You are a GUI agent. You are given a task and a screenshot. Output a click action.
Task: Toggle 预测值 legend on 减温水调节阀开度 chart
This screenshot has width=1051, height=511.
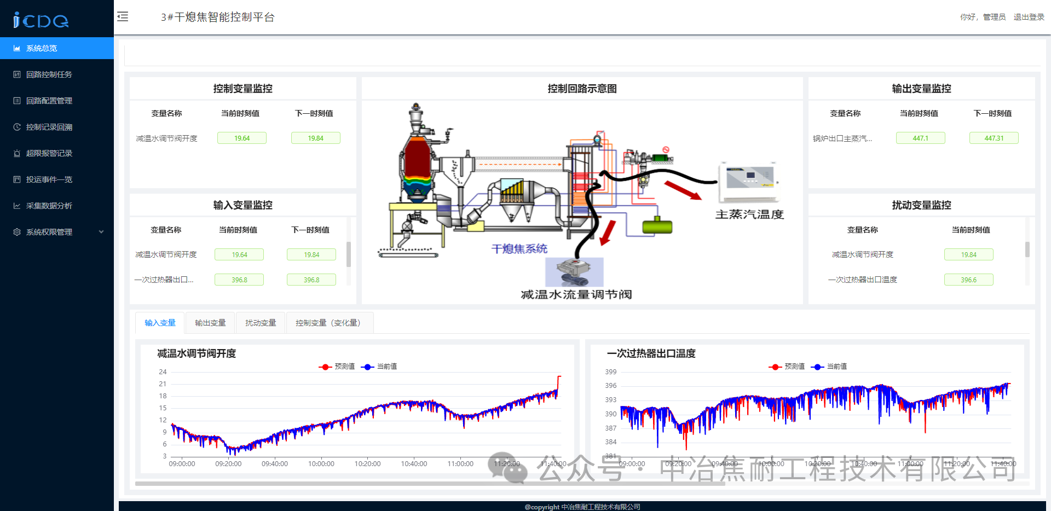[337, 367]
